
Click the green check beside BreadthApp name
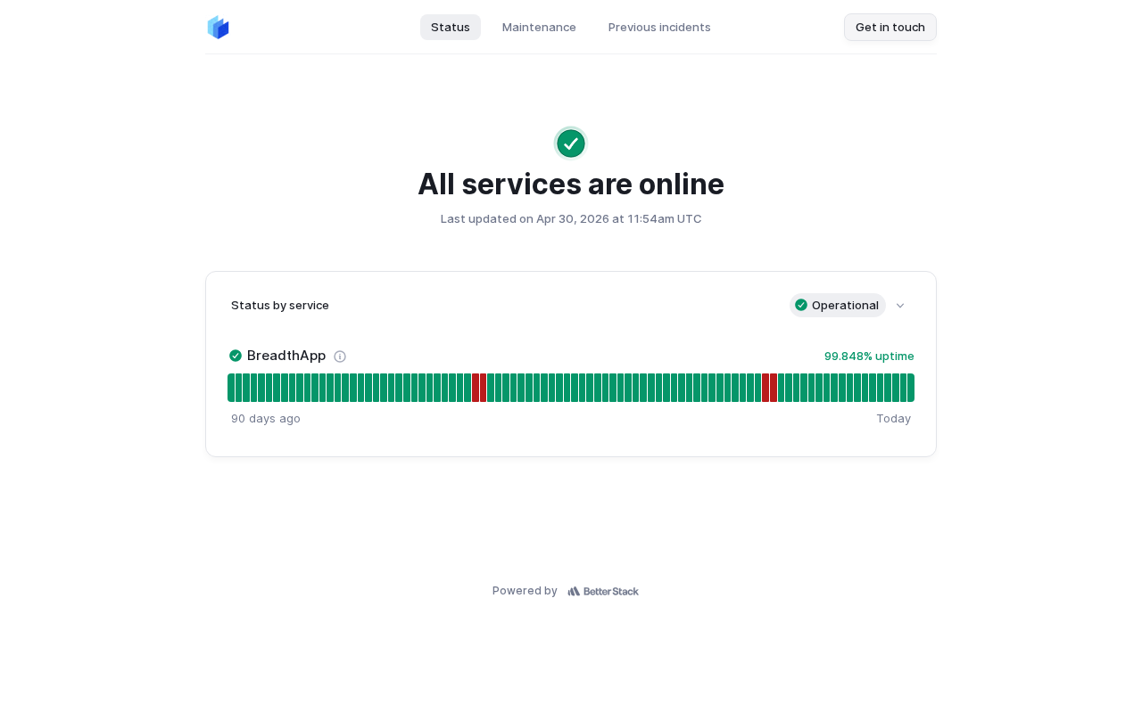pos(236,356)
